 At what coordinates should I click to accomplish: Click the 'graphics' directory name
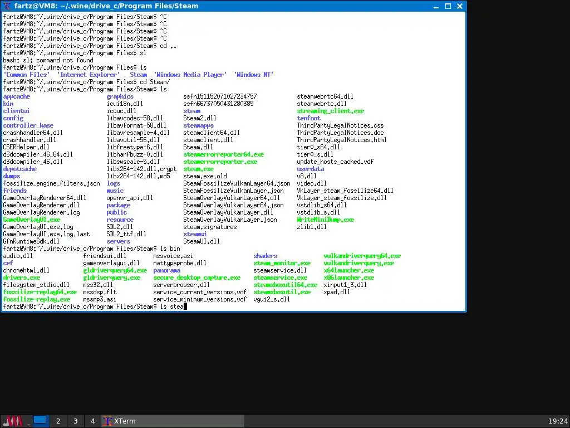point(120,96)
